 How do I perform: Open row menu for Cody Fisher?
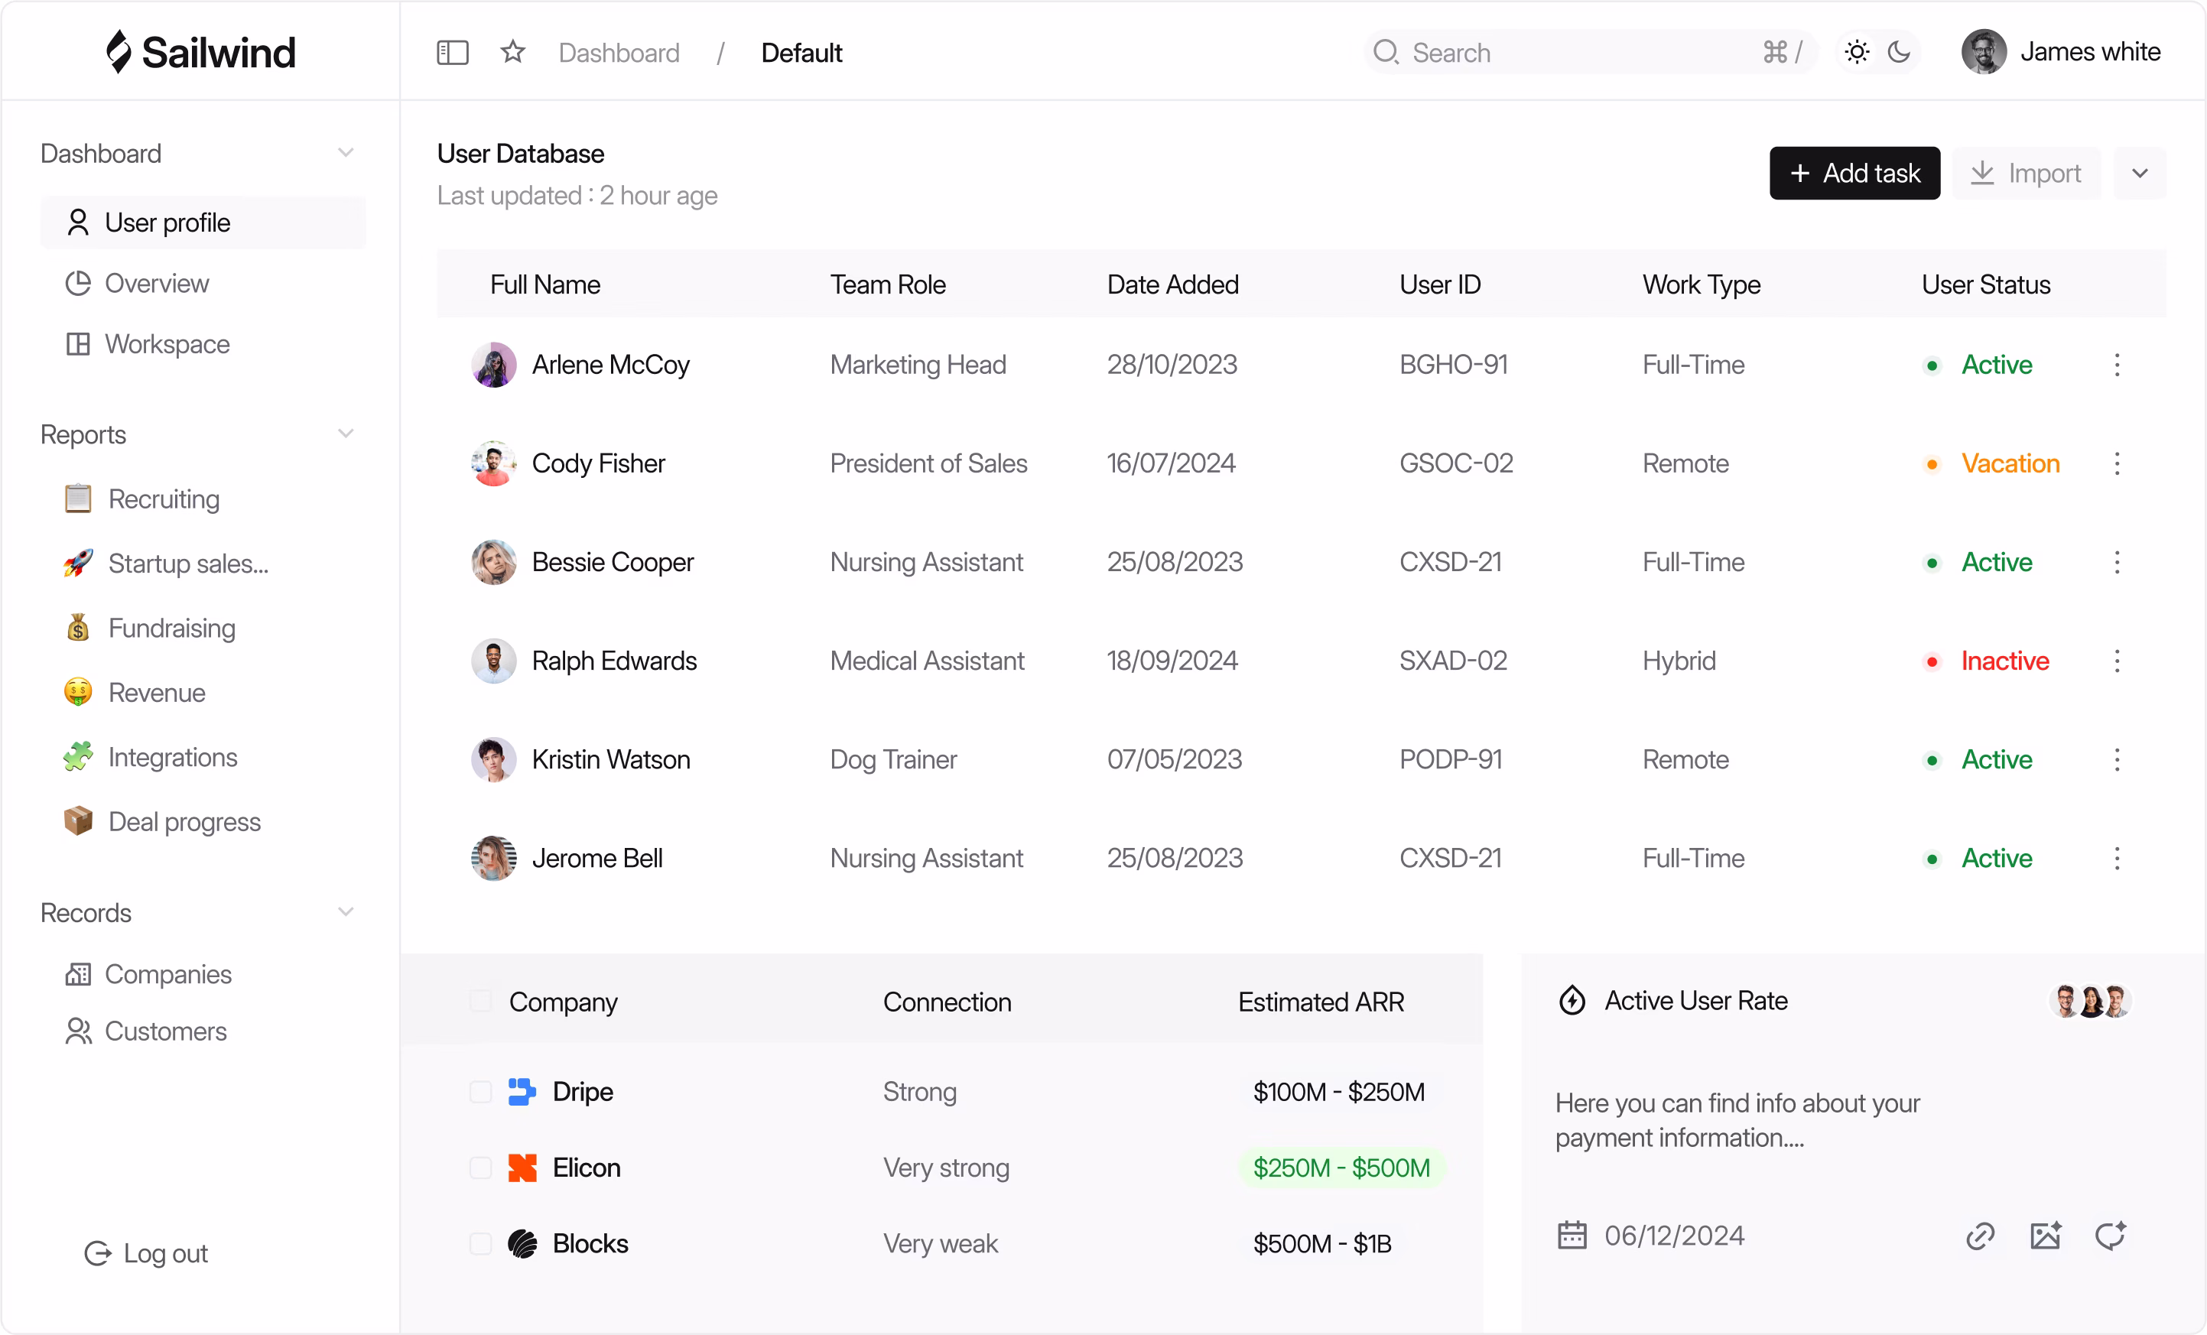(2117, 463)
